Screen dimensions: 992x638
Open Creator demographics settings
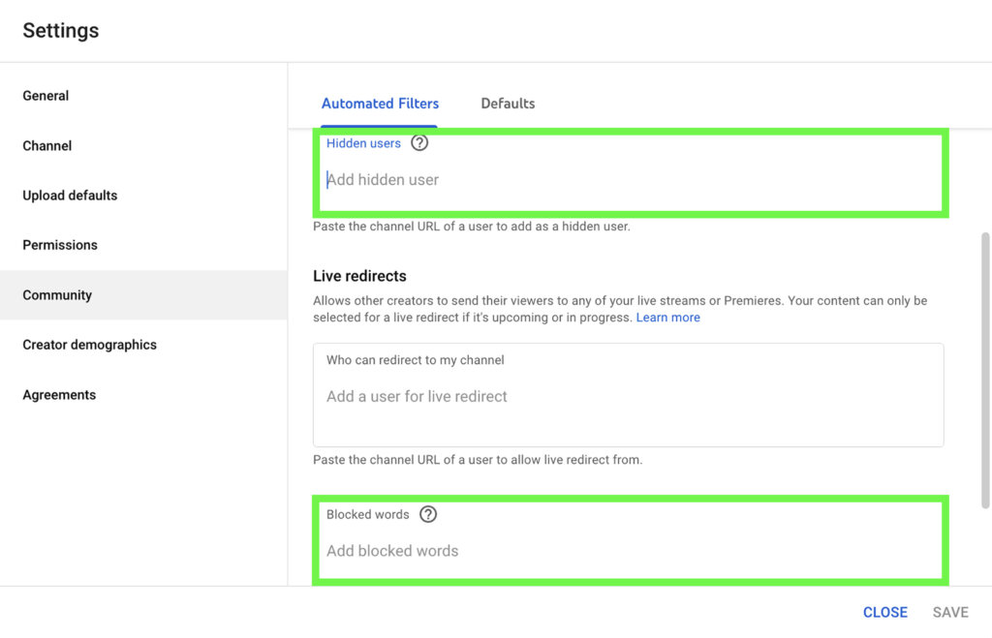tap(89, 344)
